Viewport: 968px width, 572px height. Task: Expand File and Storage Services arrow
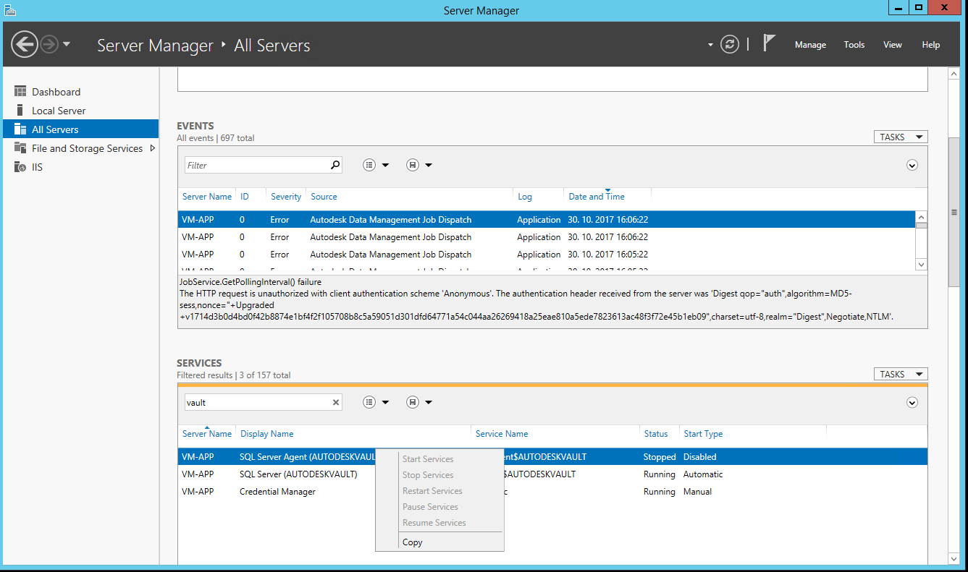152,148
